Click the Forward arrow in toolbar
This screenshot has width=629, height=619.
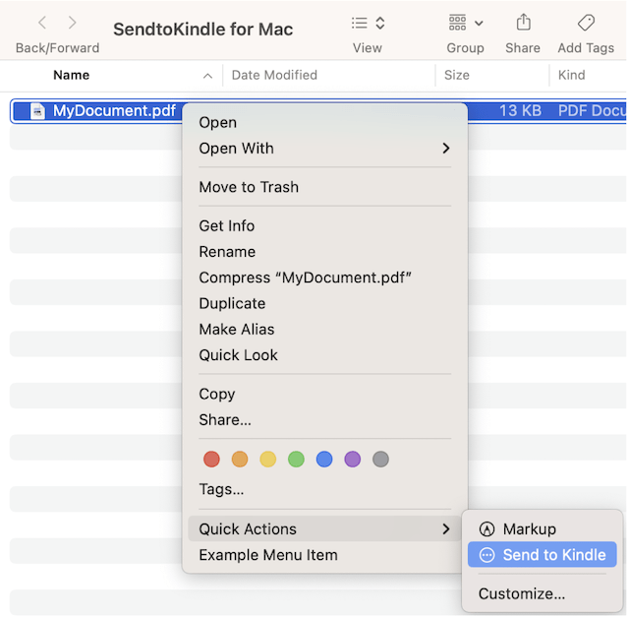pos(73,23)
